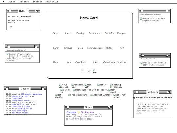Open the Sources menu bar item
The width and height of the screenshot is (177, 133).
click(37, 2)
